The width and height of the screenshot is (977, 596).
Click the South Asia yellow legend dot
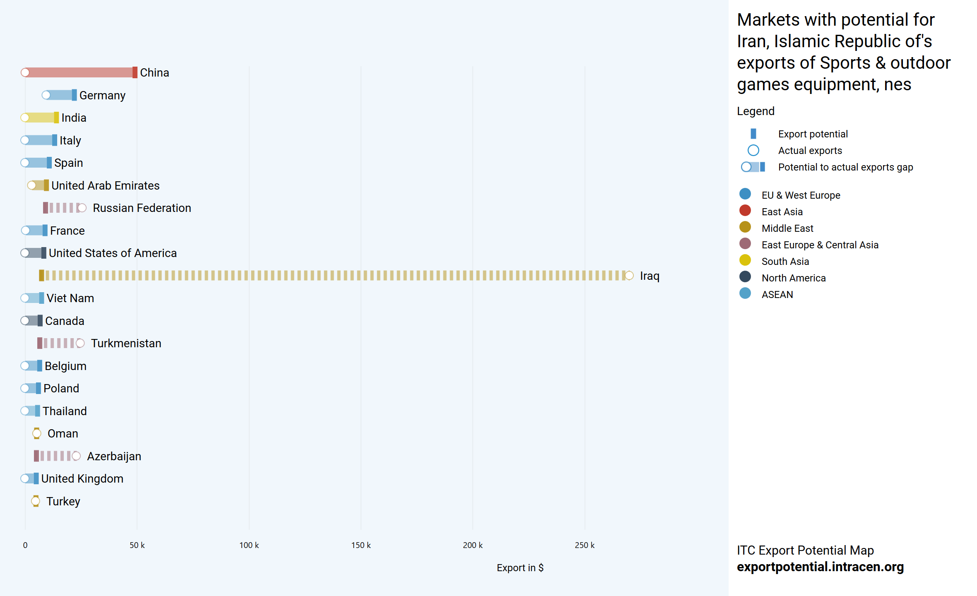pyautogui.click(x=745, y=260)
